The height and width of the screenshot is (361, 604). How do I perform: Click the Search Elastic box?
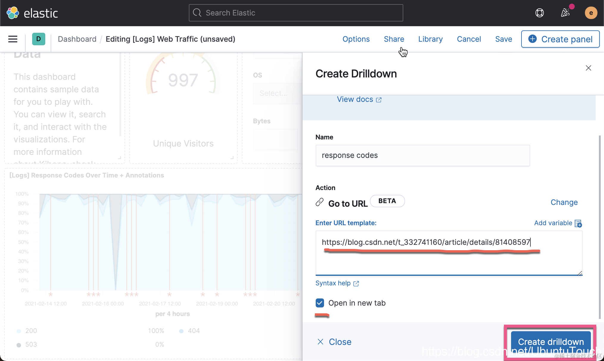coord(296,13)
